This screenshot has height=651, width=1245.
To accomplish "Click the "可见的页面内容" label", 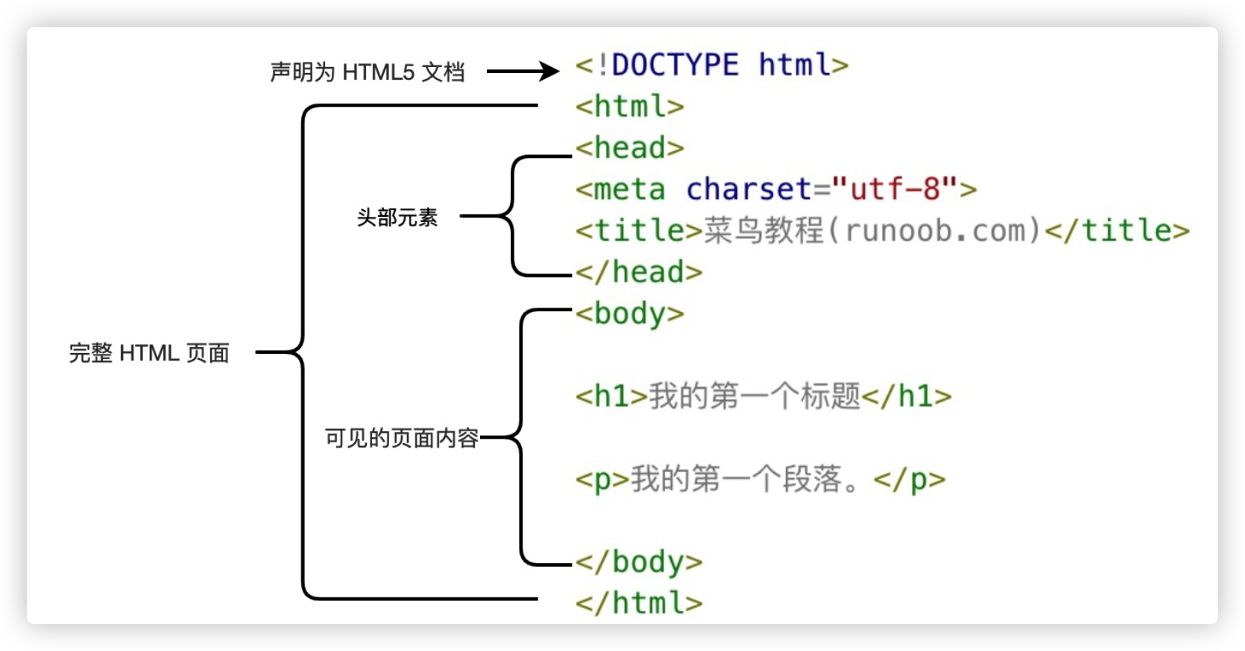I will pyautogui.click(x=401, y=438).
